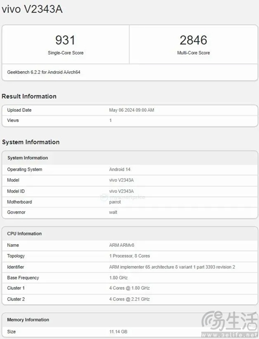Click the memory 'Size' label
259x339 pixels.
pos(11,332)
